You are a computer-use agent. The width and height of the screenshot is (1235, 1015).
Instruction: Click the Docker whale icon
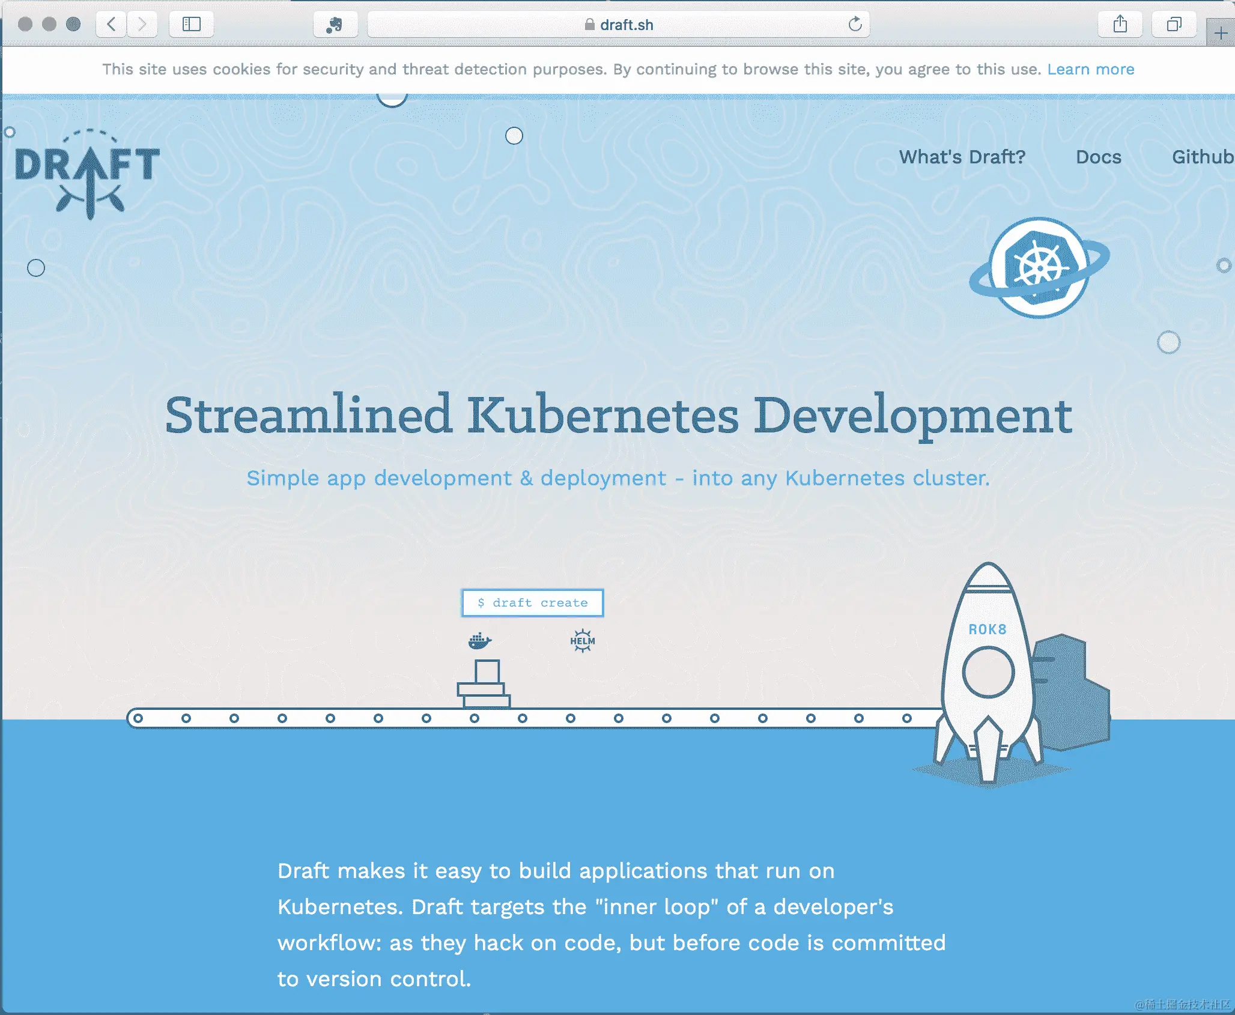pyautogui.click(x=479, y=641)
